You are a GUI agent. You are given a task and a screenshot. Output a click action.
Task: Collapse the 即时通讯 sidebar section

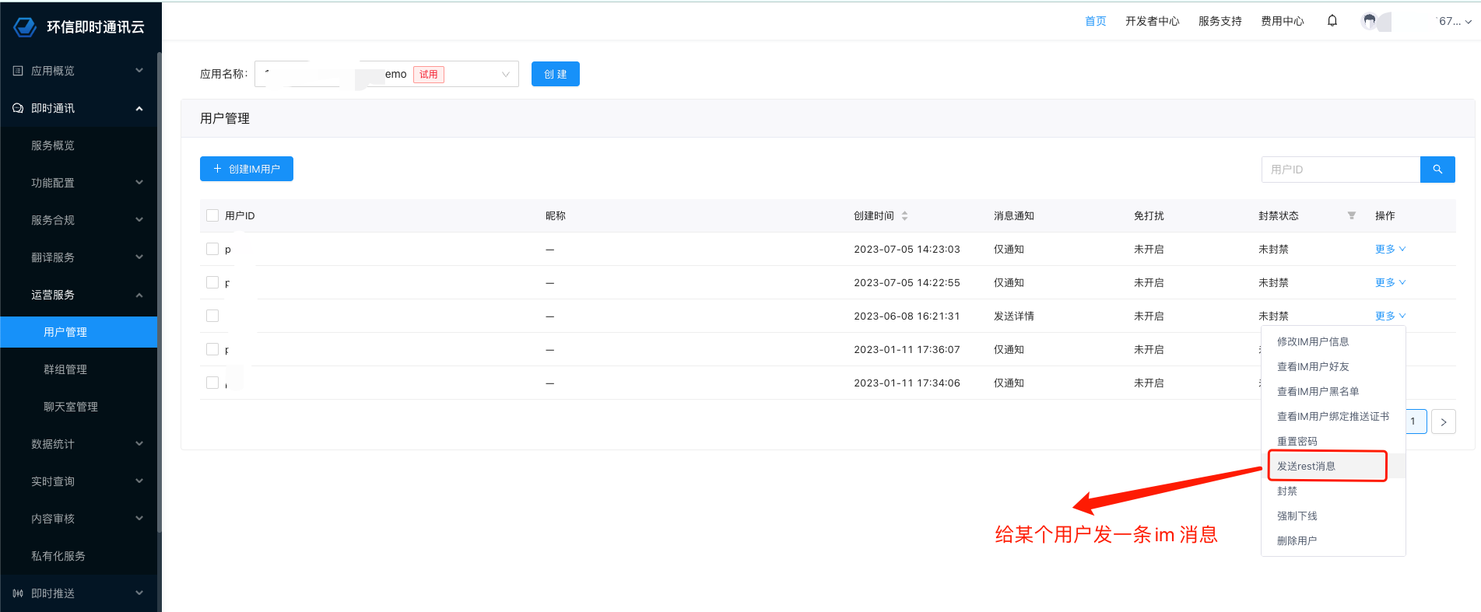(139, 108)
